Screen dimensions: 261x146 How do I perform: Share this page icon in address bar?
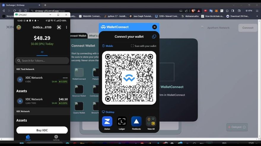[x=186, y=11]
